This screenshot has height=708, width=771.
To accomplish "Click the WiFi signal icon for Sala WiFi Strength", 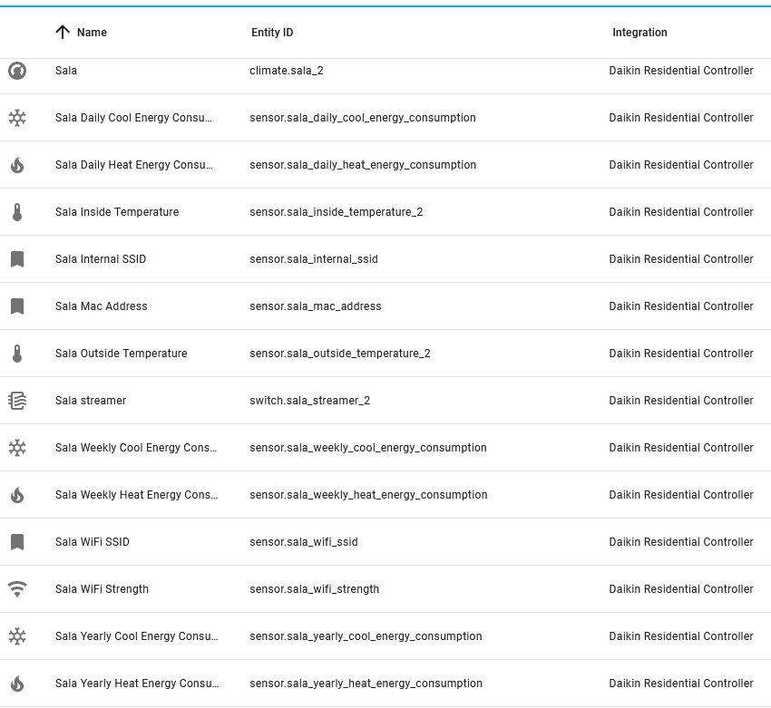I will [17, 588].
